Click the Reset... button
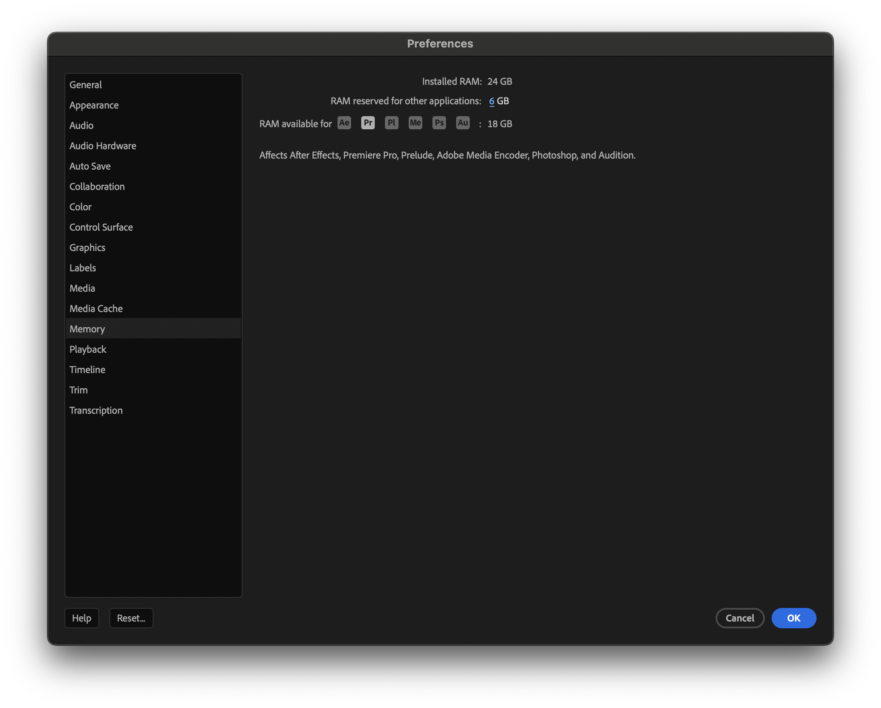881x708 pixels. (x=131, y=618)
